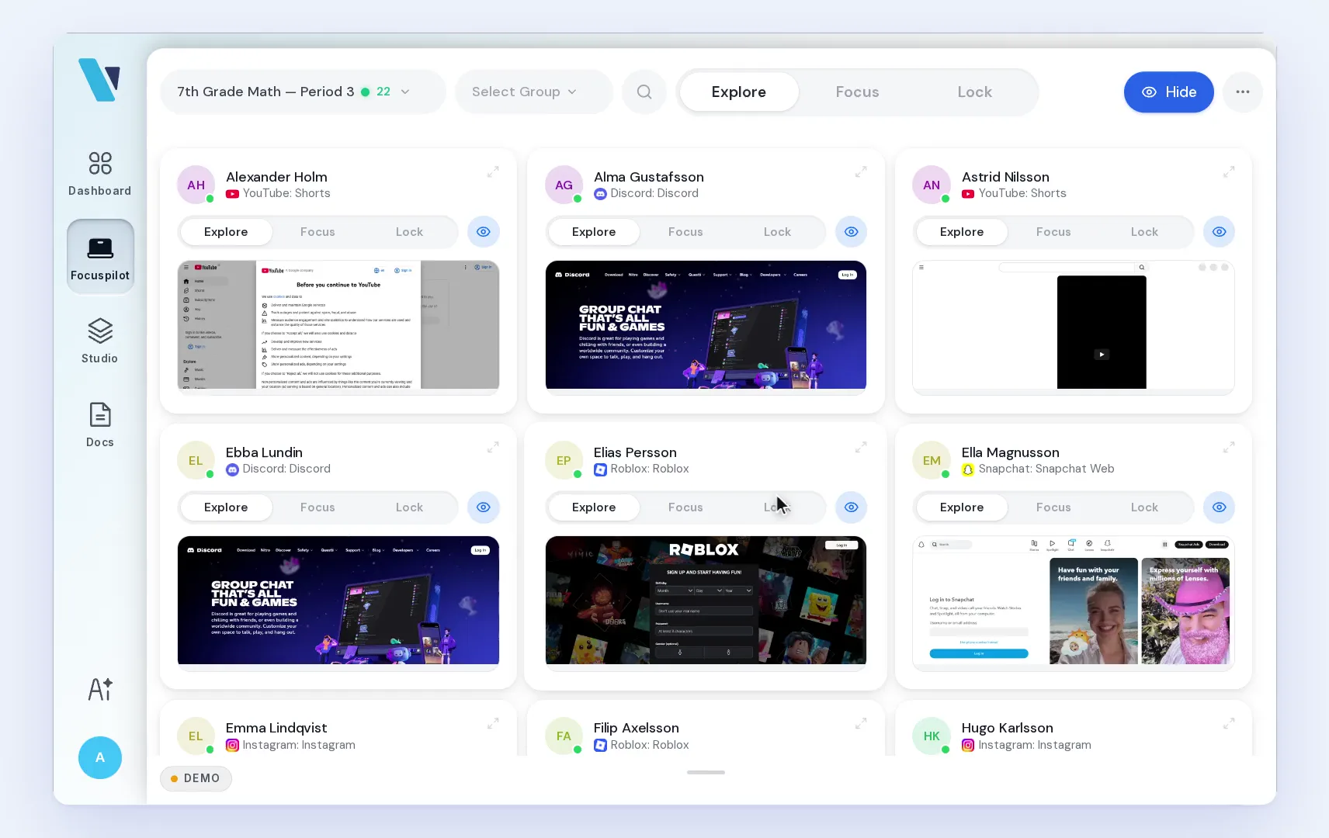Expand Astrid Nilsson's card to fullscreen
Screen dimensions: 1329x838
tap(1229, 172)
